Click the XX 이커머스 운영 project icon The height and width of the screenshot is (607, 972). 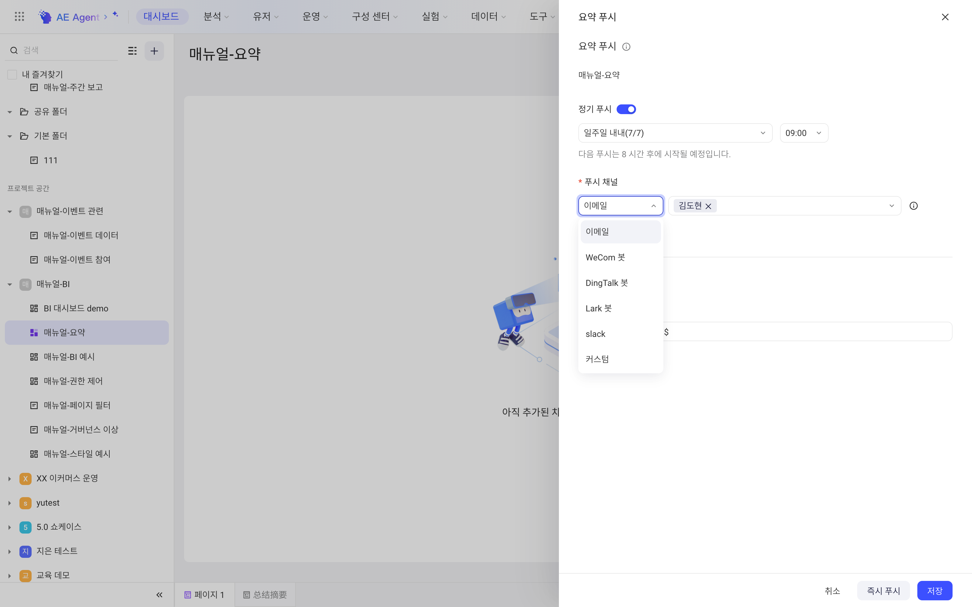coord(25,479)
